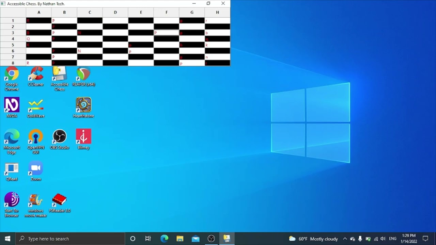Viewport: 436px width, 245px height.
Task: Select column header A on the chess board
Action: click(x=39, y=12)
